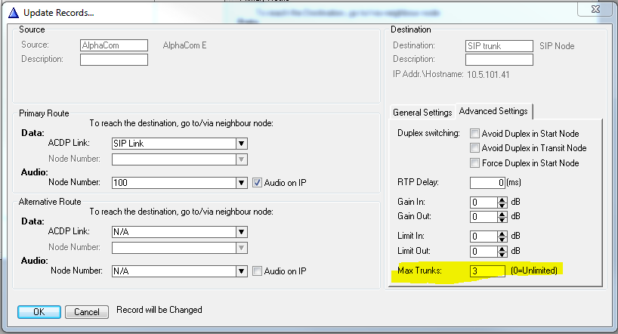Close the Update Records dialog

coord(595,9)
